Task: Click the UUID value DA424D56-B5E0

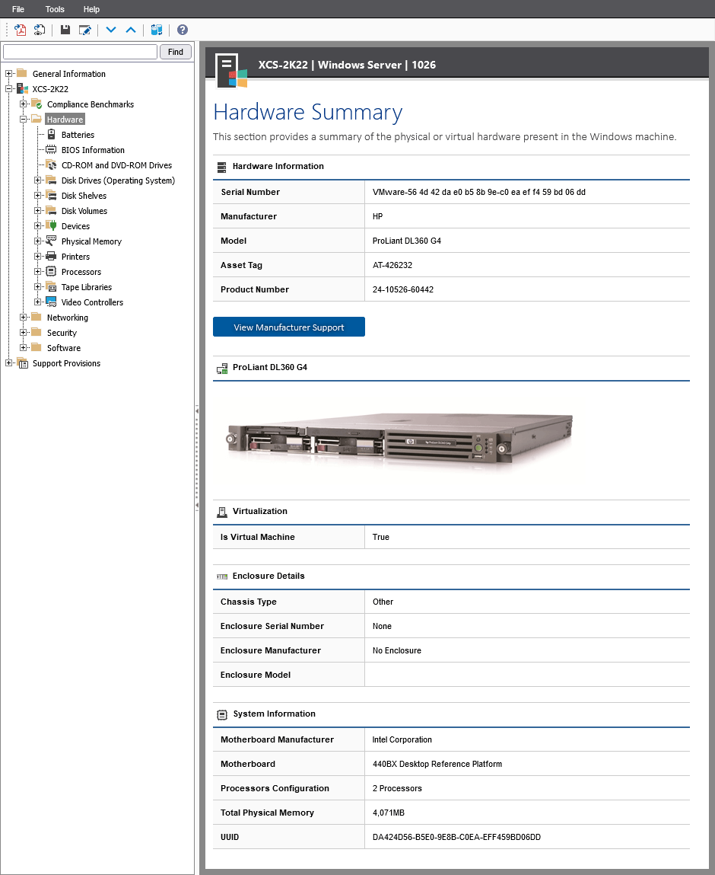Action: coord(456,837)
